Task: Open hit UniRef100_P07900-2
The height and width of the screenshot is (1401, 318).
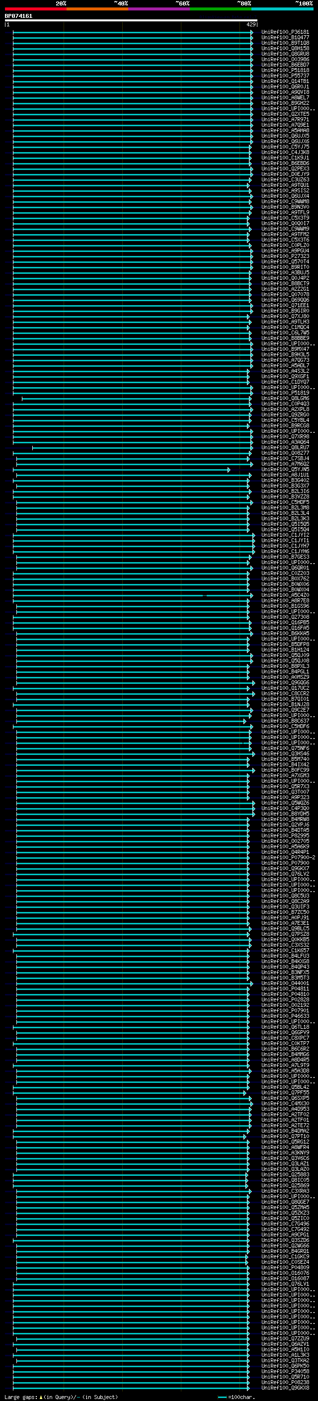Action: click(288, 858)
